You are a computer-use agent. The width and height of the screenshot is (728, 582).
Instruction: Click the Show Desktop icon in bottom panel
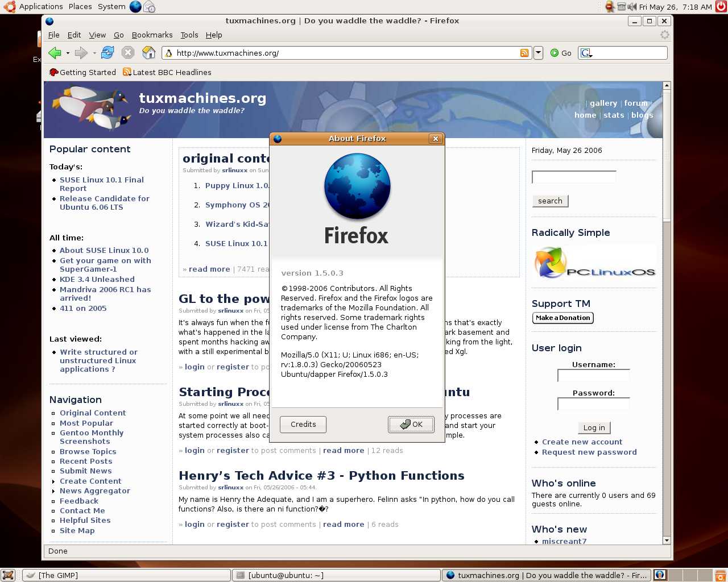click(x=7, y=575)
